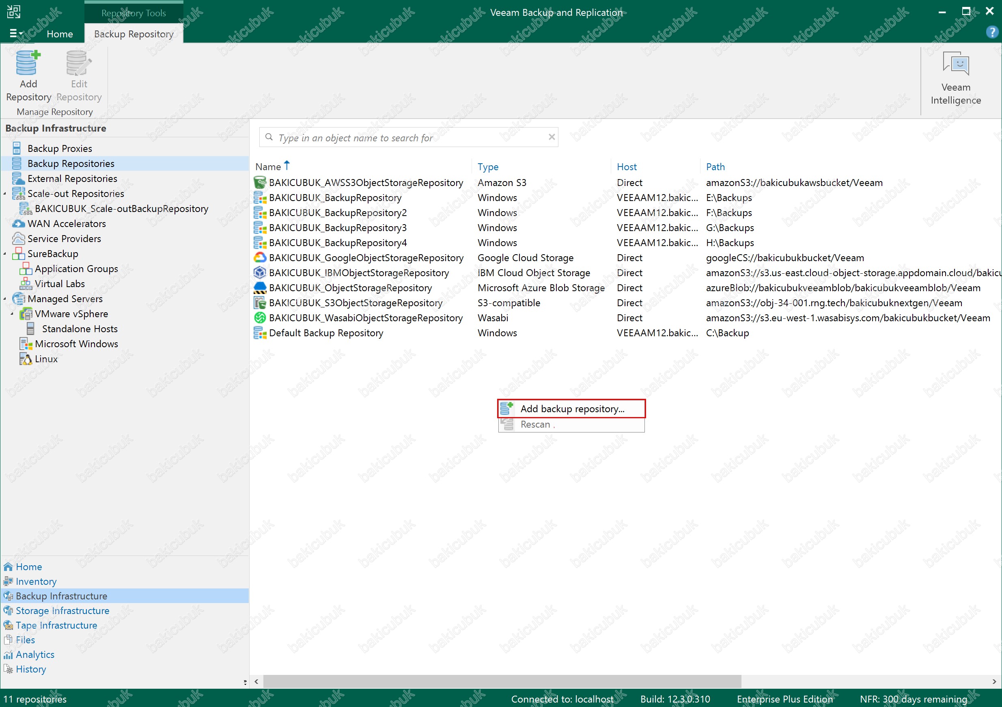Click the Microsoft Windows server icon
The height and width of the screenshot is (707, 1002).
click(x=26, y=344)
